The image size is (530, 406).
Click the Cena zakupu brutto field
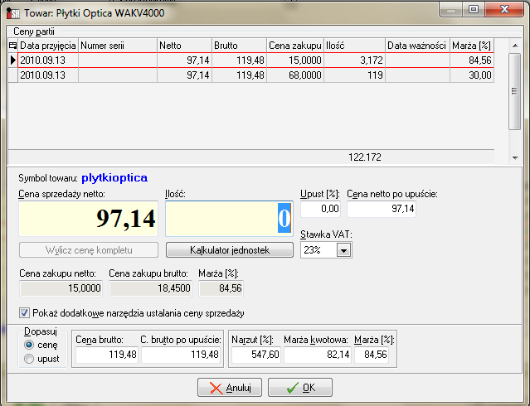click(x=150, y=288)
